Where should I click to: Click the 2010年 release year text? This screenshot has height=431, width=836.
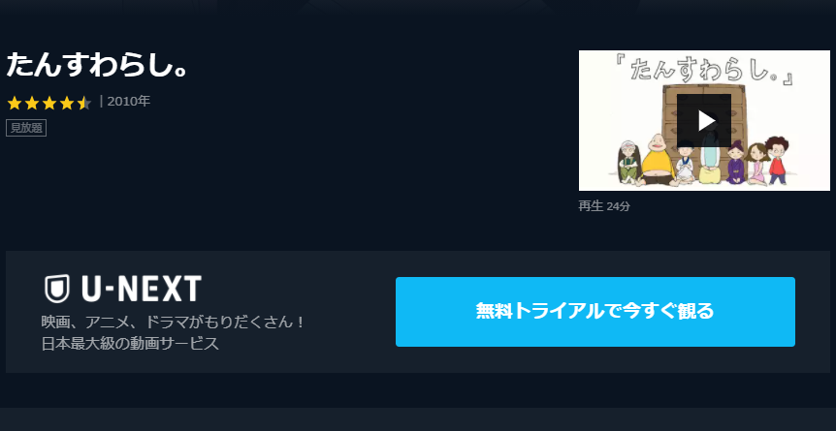pyautogui.click(x=128, y=102)
